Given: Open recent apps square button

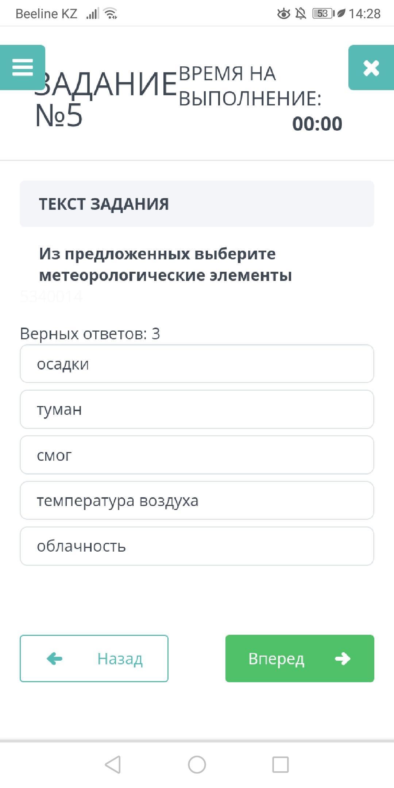Looking at the screenshot, I should (x=281, y=764).
